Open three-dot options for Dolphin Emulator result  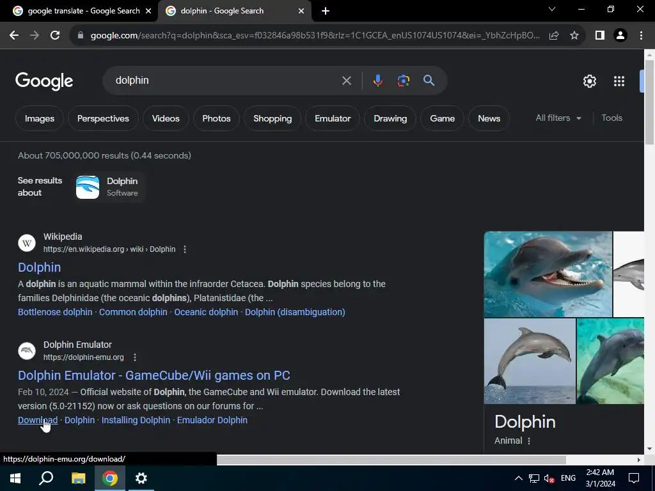(x=134, y=357)
